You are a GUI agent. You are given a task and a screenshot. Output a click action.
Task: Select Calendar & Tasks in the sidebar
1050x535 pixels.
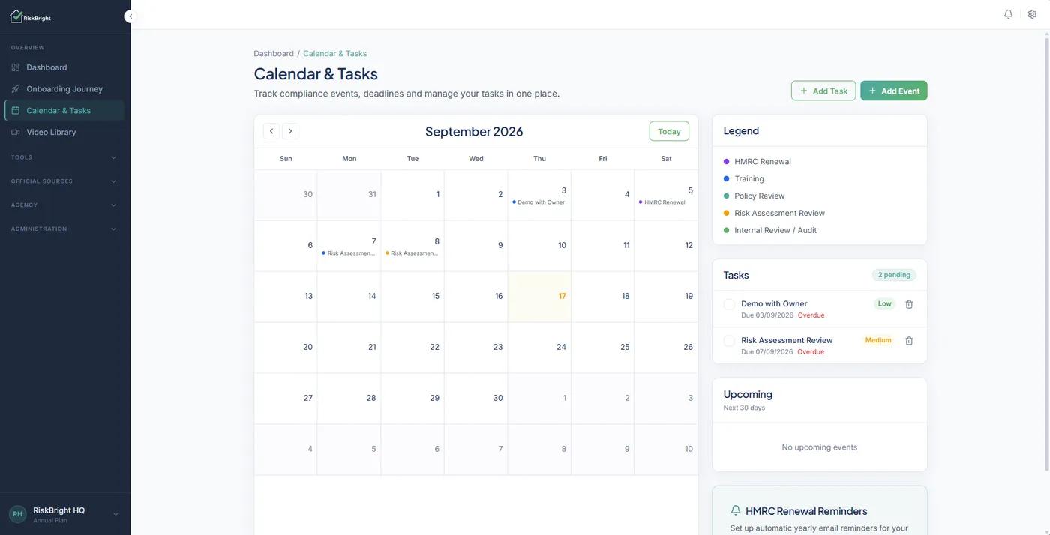pyautogui.click(x=64, y=110)
